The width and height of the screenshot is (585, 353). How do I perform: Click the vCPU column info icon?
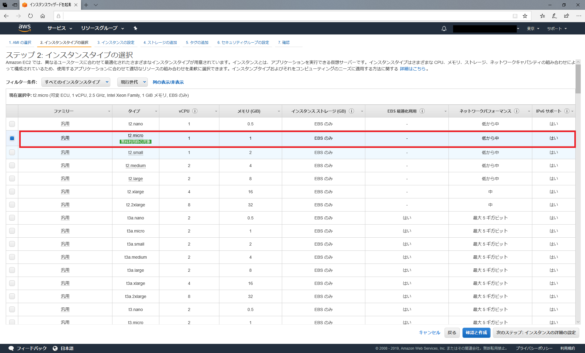click(195, 111)
